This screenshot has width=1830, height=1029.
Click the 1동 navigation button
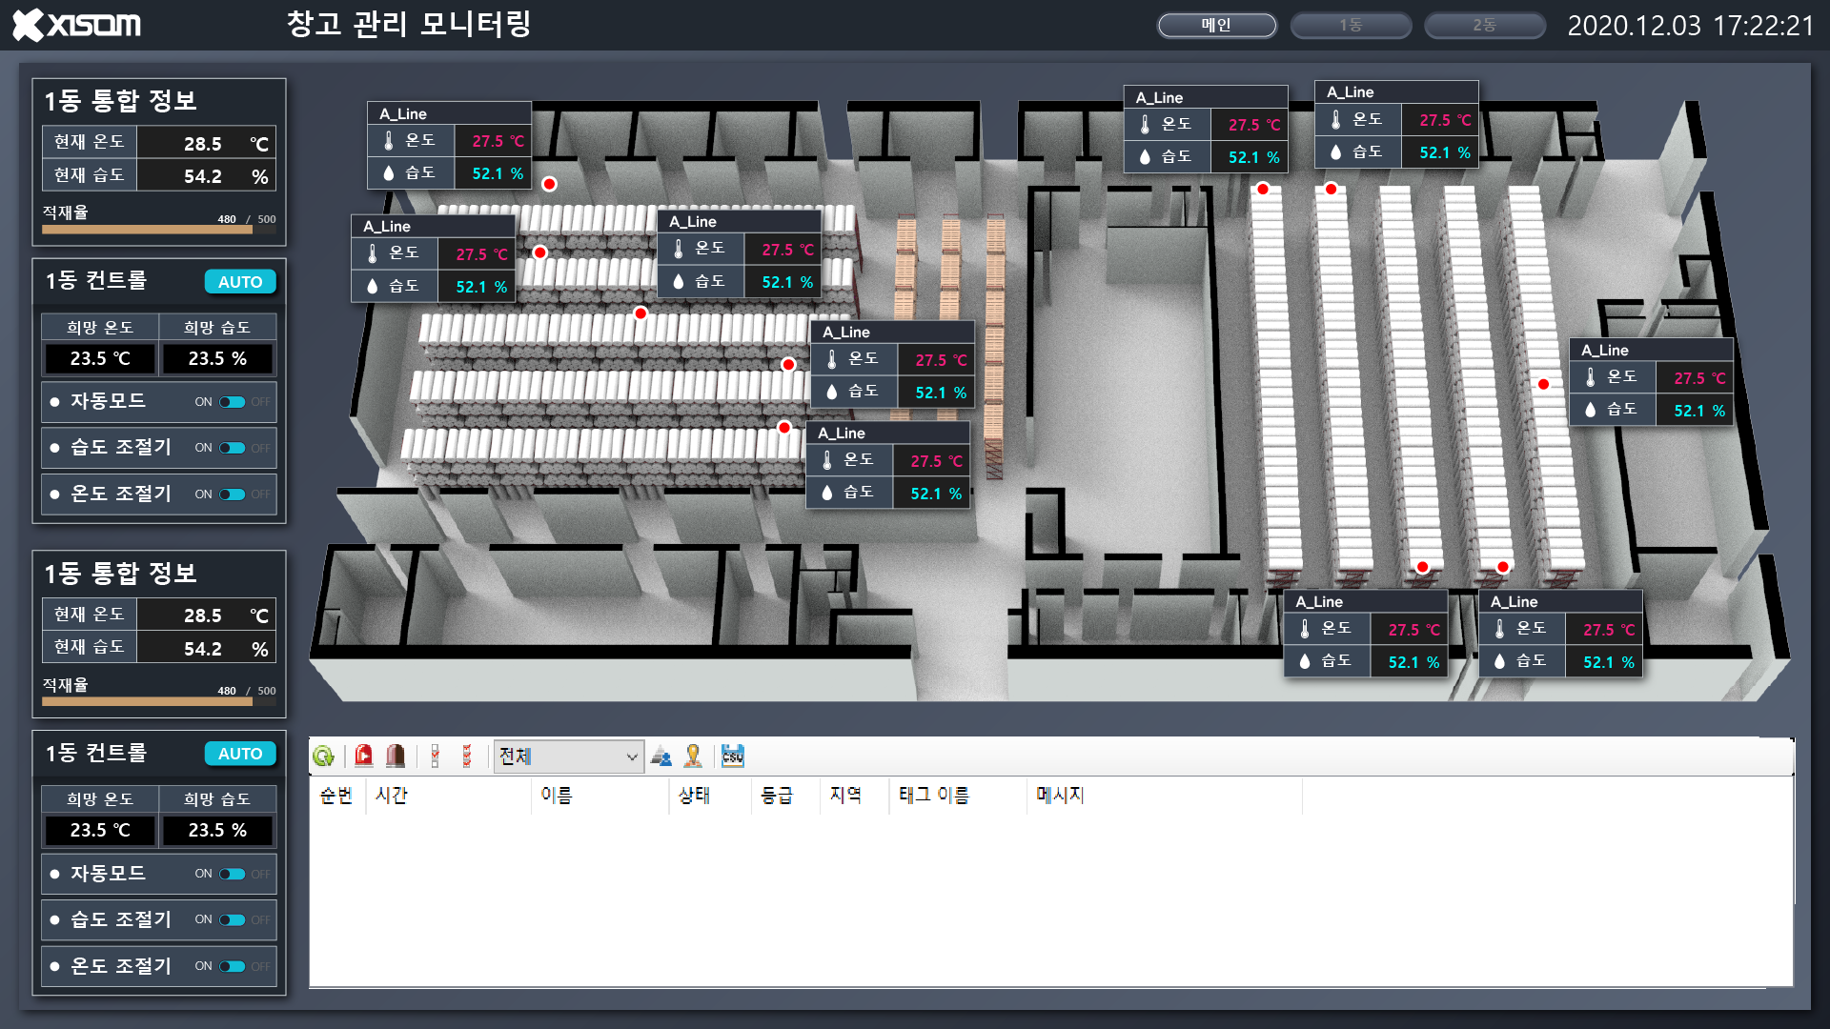[1351, 25]
